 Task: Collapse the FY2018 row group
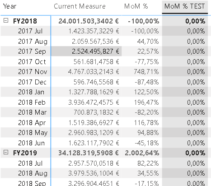coord(6,20)
